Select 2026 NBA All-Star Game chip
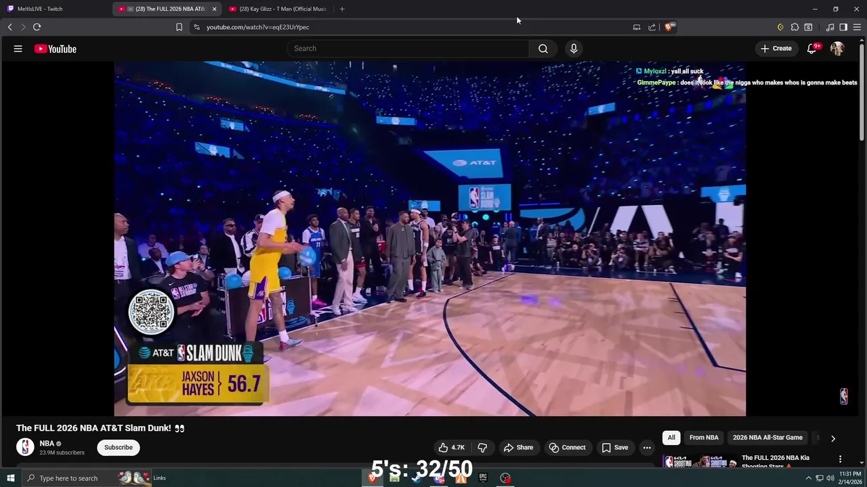 click(767, 438)
